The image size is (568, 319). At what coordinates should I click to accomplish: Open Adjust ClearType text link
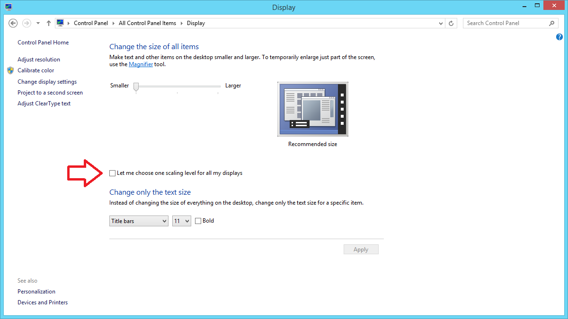[44, 103]
